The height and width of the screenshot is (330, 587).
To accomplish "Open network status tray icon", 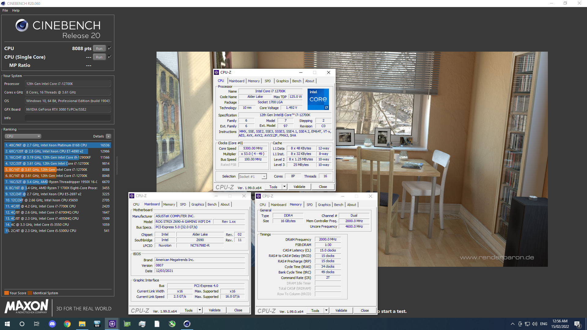I will [x=527, y=324].
